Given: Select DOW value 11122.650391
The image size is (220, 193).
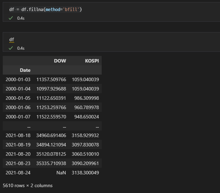Looking at the screenshot, I should (x=51, y=98).
